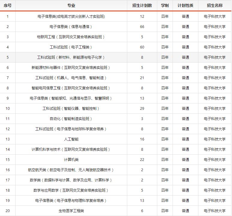The image size is (232, 216).
Task: Click 电子科技大学 in row 1
Action: click(x=215, y=17)
